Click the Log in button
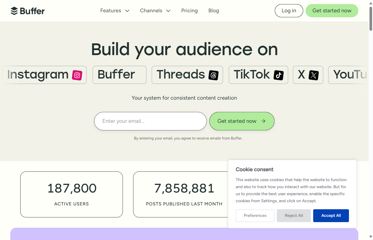 289,11
